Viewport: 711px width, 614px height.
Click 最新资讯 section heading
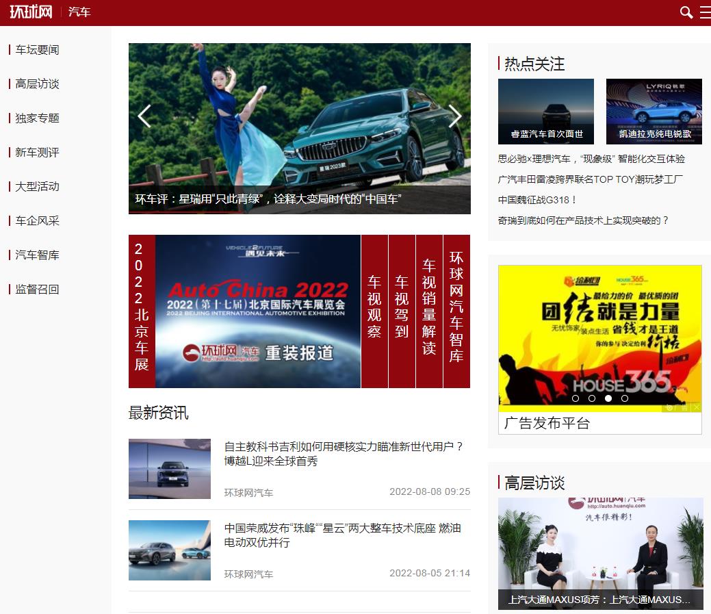coord(158,413)
